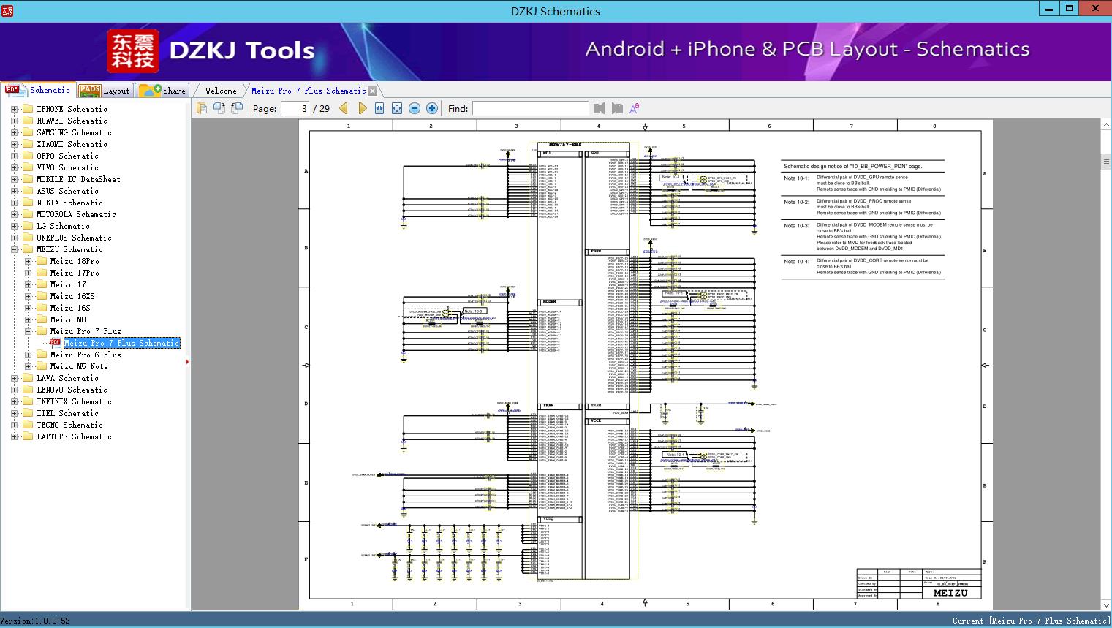
Task: Click the find previous icon
Action: [x=600, y=108]
